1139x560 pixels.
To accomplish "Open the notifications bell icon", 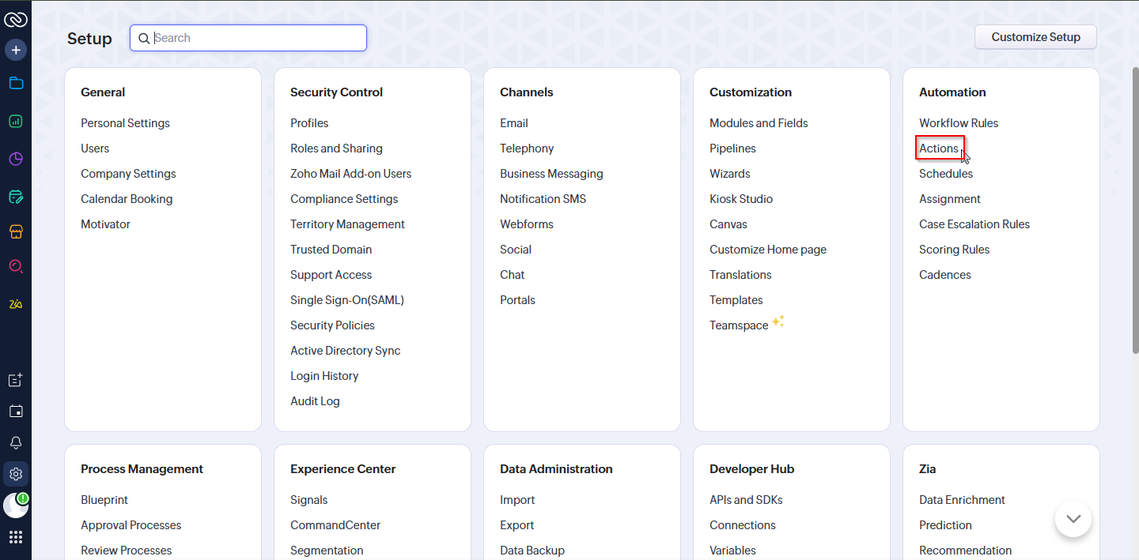I will [16, 442].
